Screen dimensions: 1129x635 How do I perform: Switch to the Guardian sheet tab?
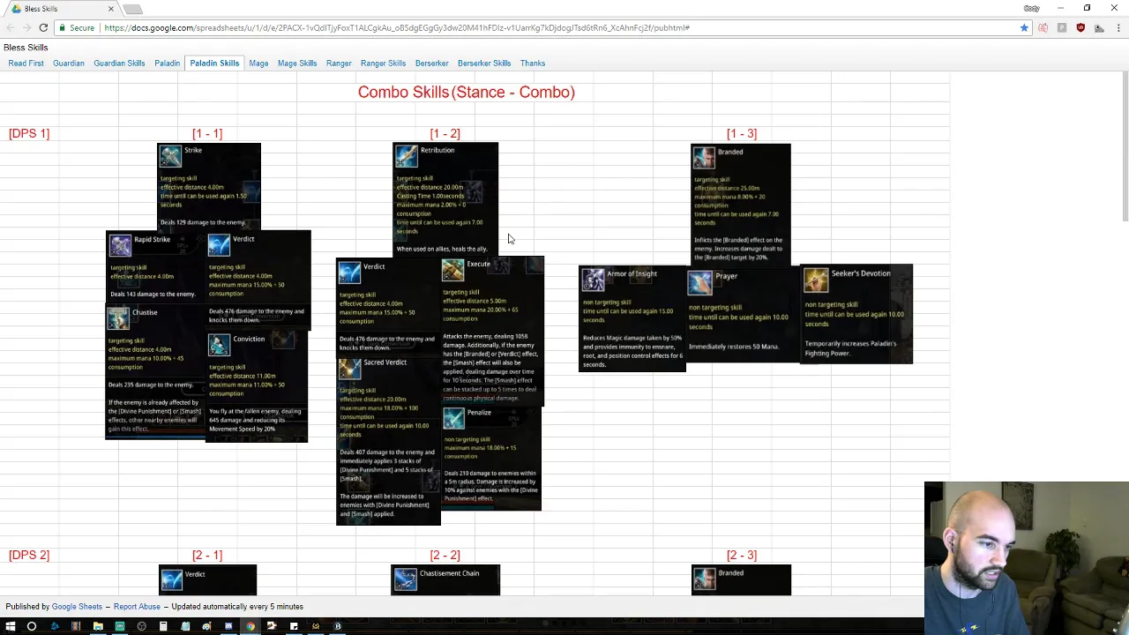[68, 63]
